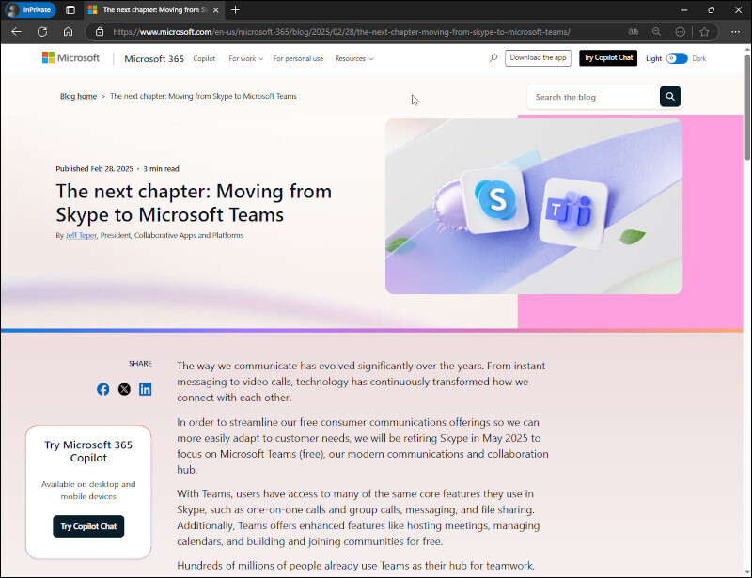Open the circular ellipsis icon in address bar
752x578 pixels.
coord(680,32)
